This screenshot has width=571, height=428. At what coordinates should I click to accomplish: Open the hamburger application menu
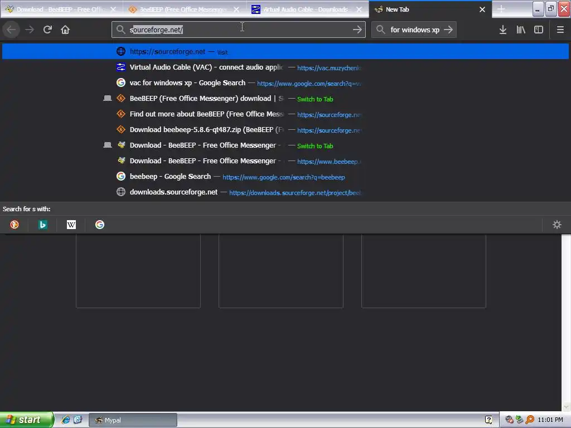[x=560, y=30]
